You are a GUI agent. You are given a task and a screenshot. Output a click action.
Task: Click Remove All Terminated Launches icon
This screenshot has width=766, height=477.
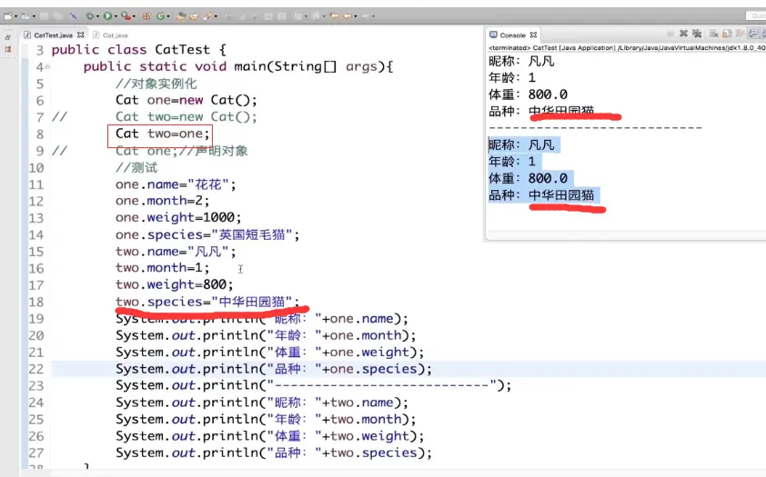[x=697, y=34]
